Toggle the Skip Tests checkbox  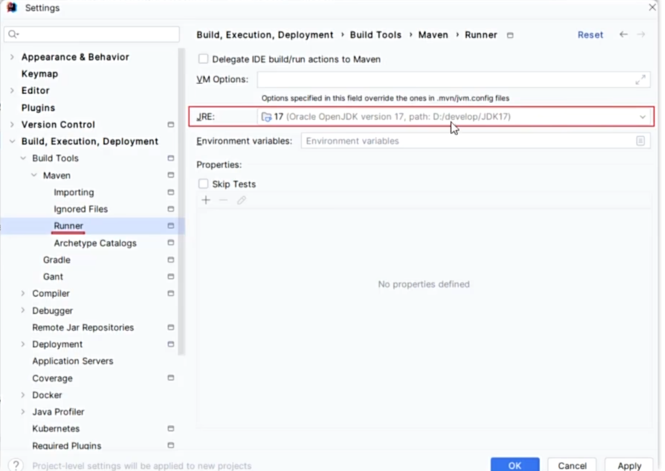[x=203, y=184]
